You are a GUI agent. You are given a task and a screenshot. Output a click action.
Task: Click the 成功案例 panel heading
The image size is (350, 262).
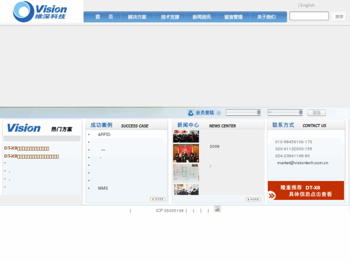point(101,125)
